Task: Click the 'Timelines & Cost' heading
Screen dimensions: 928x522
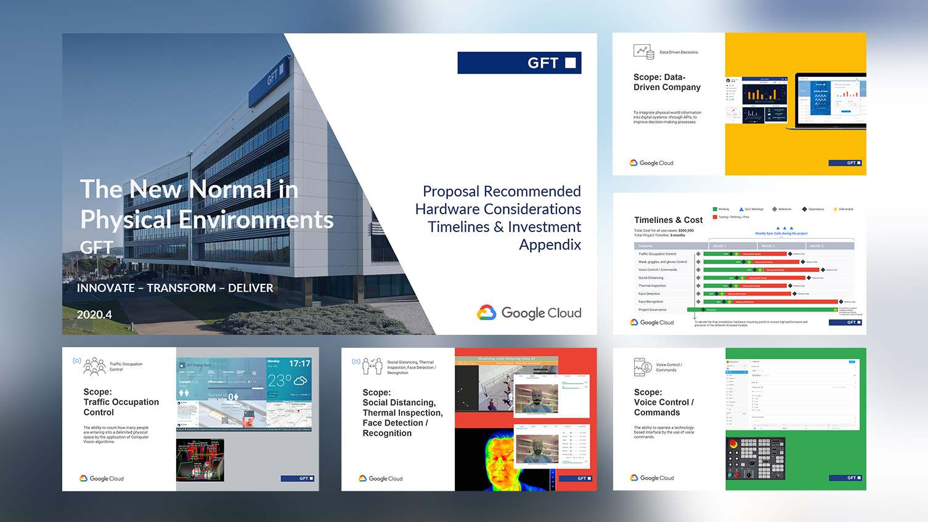Action: pyautogui.click(x=668, y=220)
